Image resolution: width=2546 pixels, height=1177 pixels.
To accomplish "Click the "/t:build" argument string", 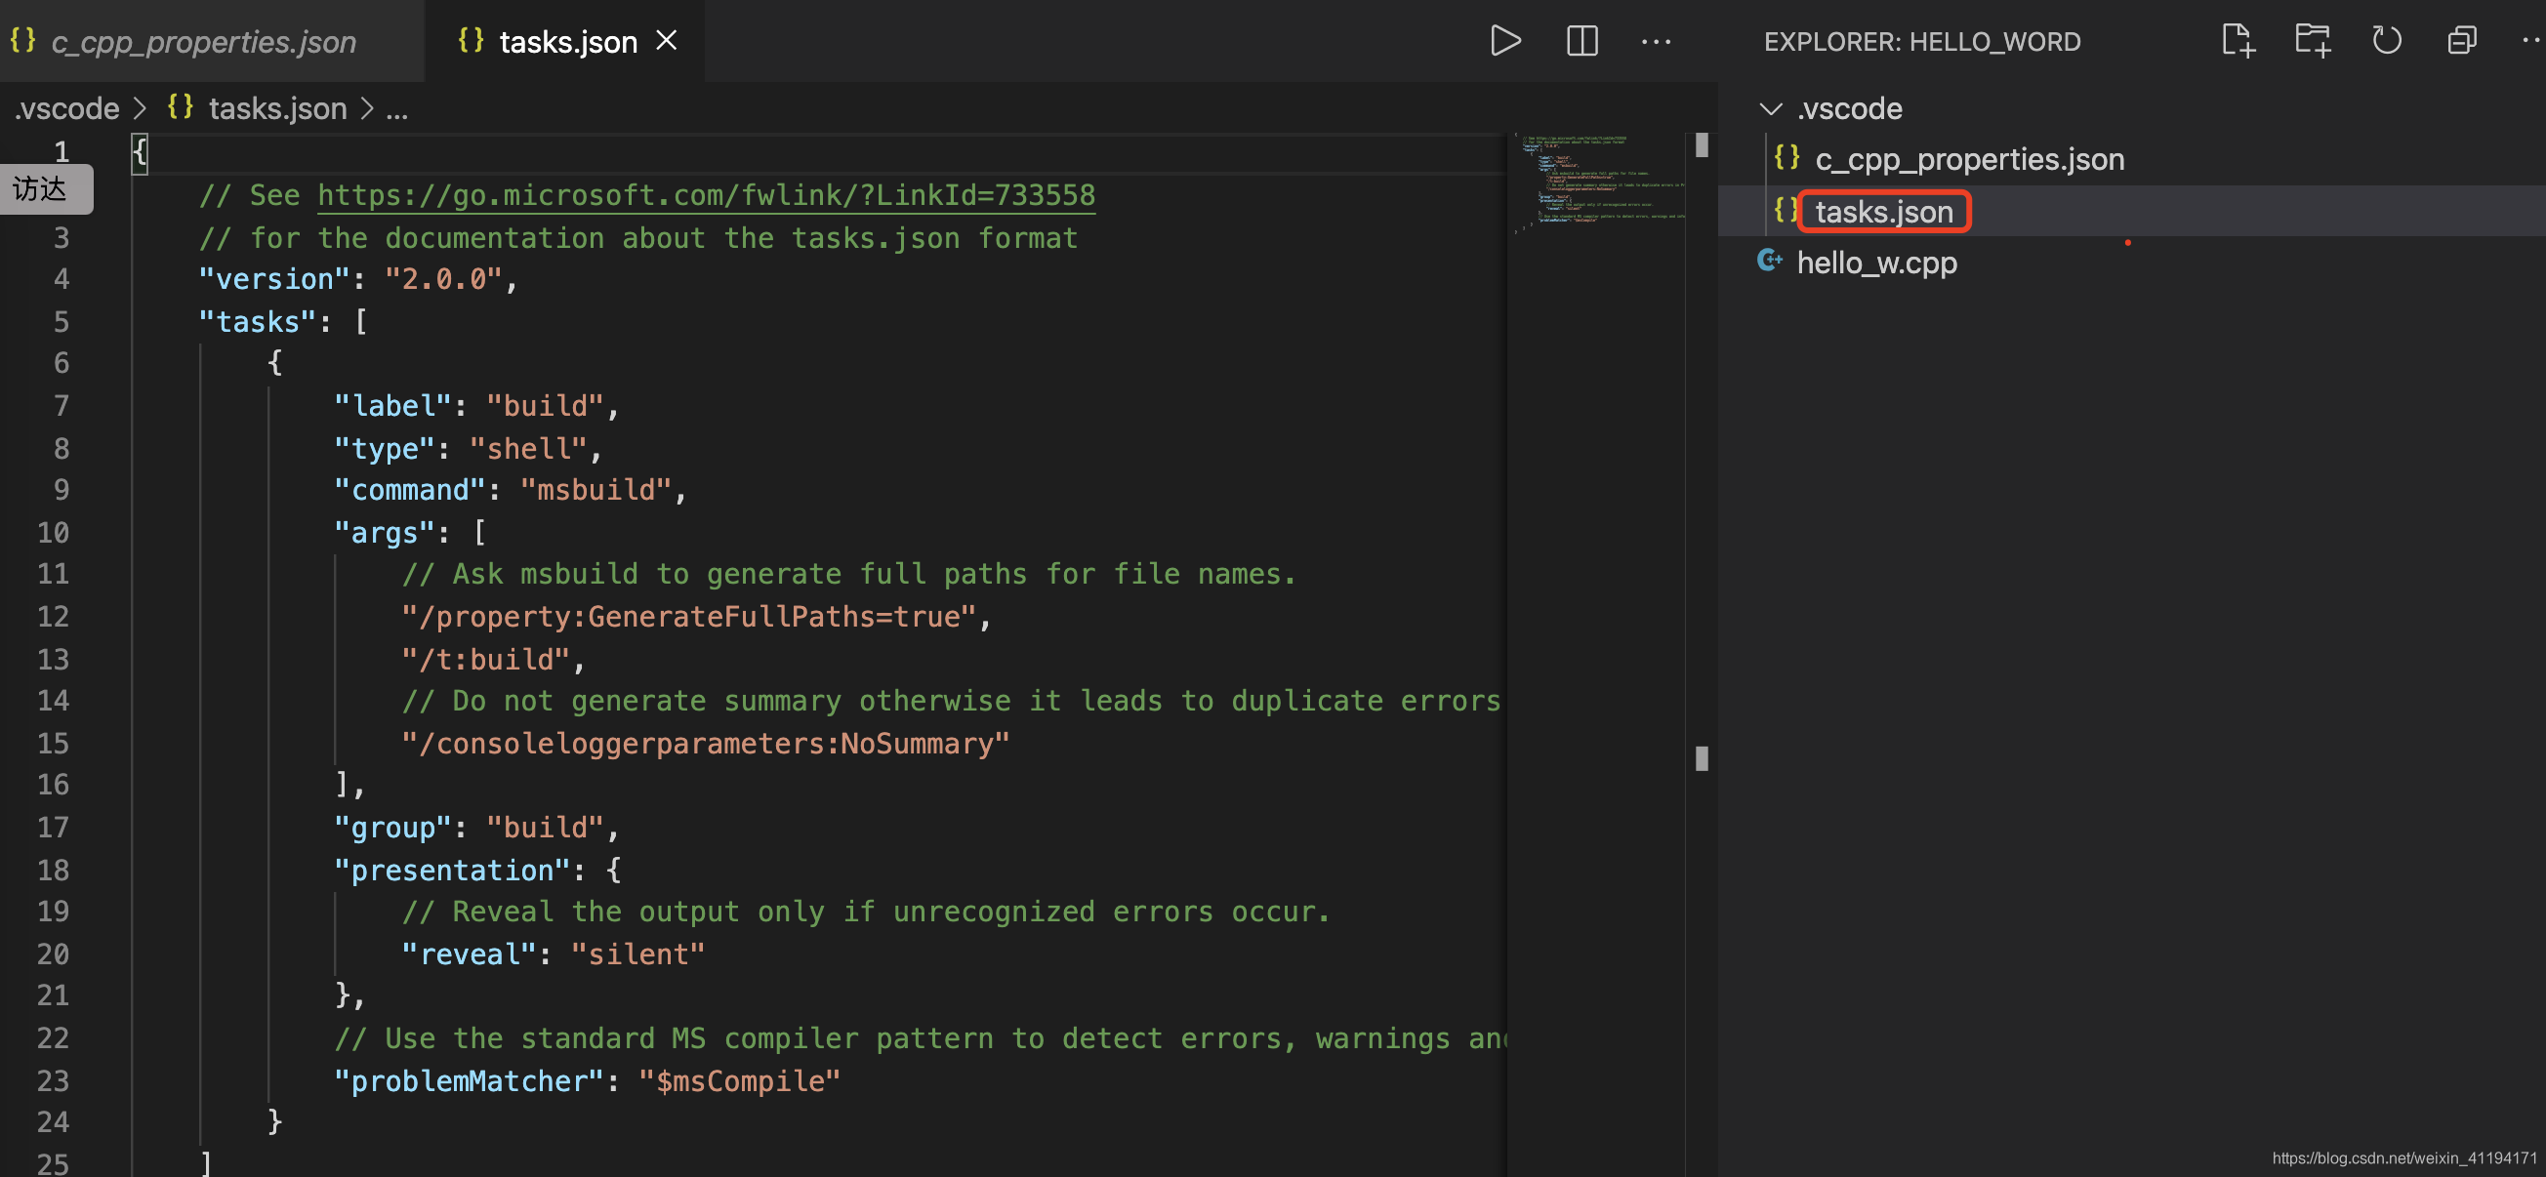I will point(485,659).
